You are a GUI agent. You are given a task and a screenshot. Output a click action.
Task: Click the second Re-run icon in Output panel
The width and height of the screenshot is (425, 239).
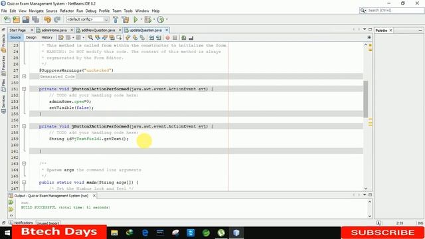(x=11, y=209)
